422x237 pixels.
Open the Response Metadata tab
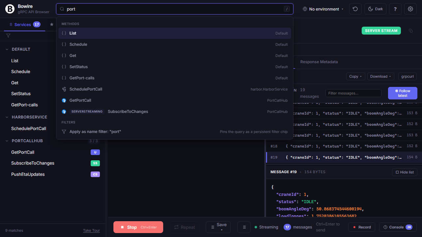tap(319, 62)
